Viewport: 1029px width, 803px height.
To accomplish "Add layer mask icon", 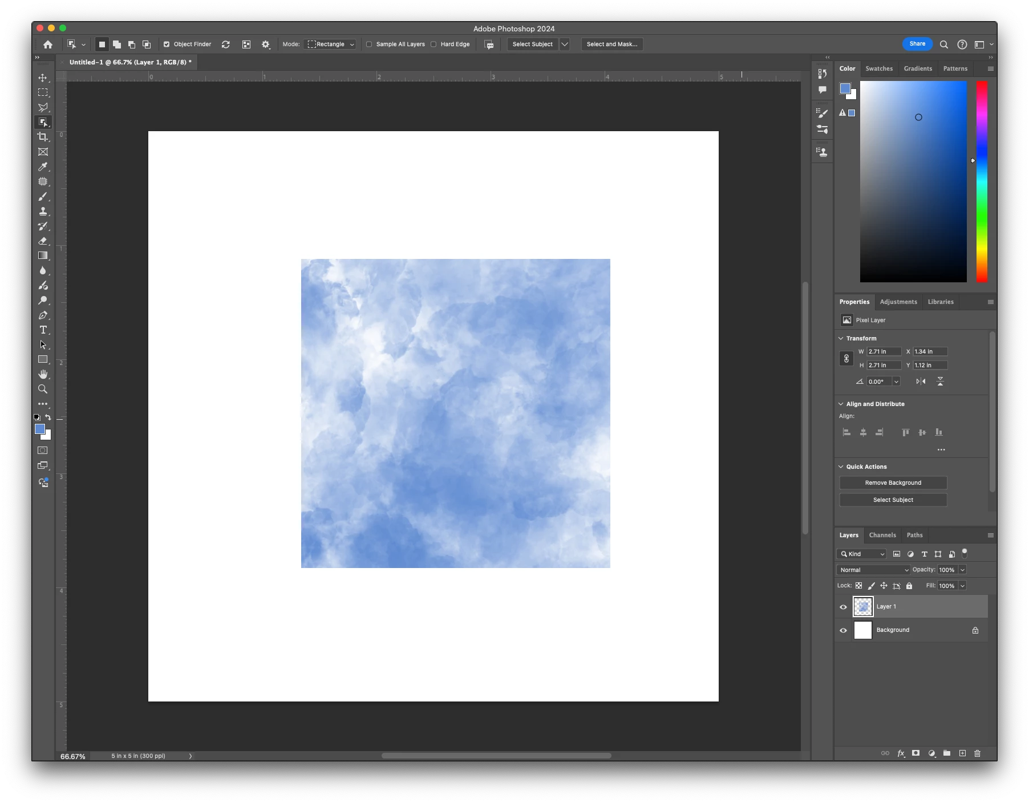I will 915,753.
